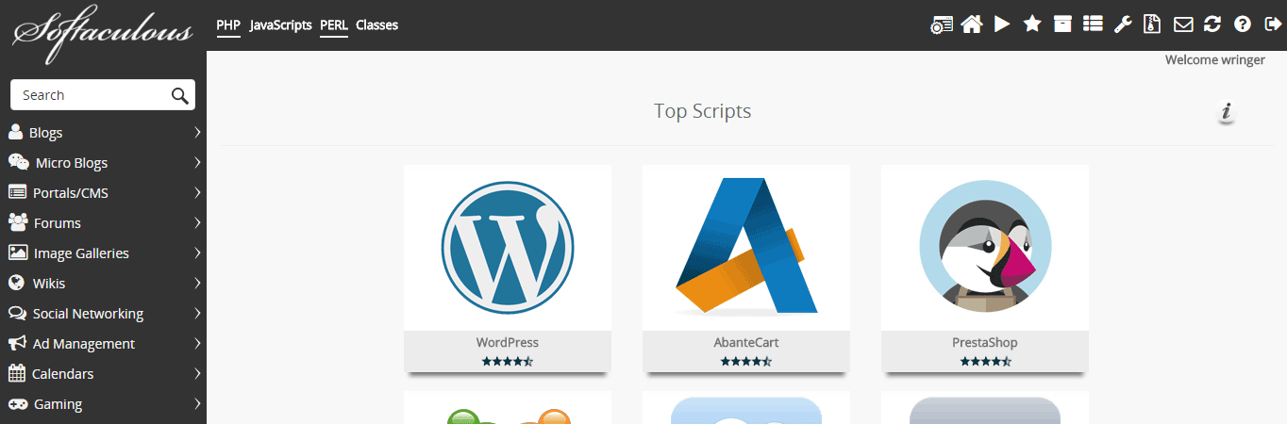Click the WordPress star rating
This screenshot has width=1287, height=424.
[508, 361]
